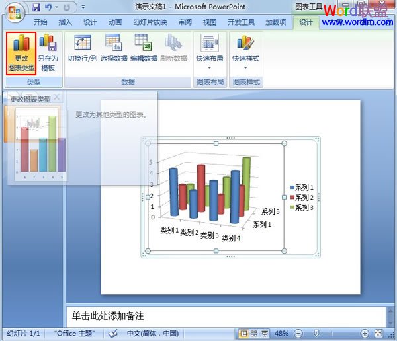The width and height of the screenshot is (397, 341).
Task: Open the 开发工具 tab
Action: [241, 22]
